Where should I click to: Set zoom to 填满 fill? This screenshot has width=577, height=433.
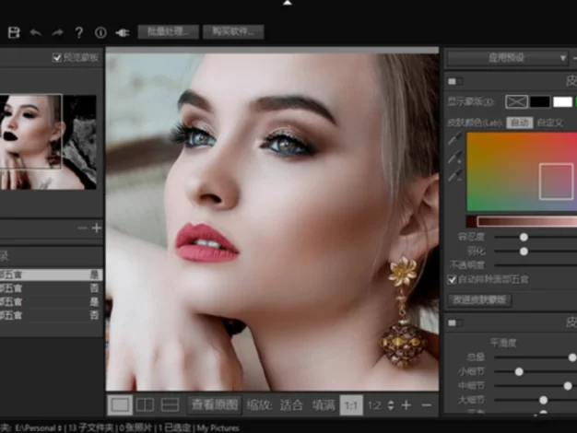click(x=324, y=405)
